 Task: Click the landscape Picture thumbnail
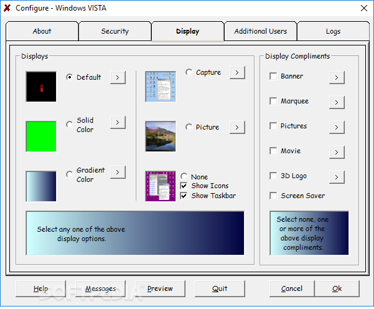(x=161, y=136)
